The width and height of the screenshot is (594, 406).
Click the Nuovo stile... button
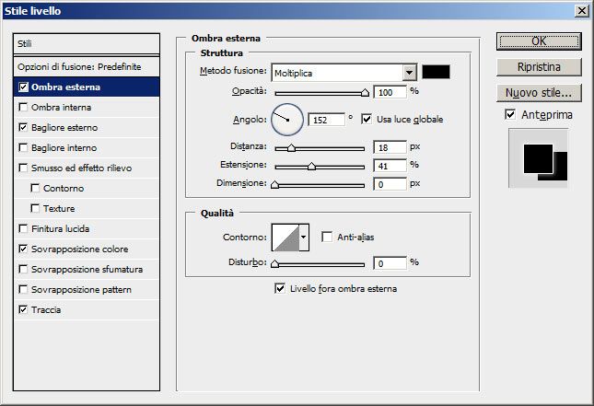(539, 93)
